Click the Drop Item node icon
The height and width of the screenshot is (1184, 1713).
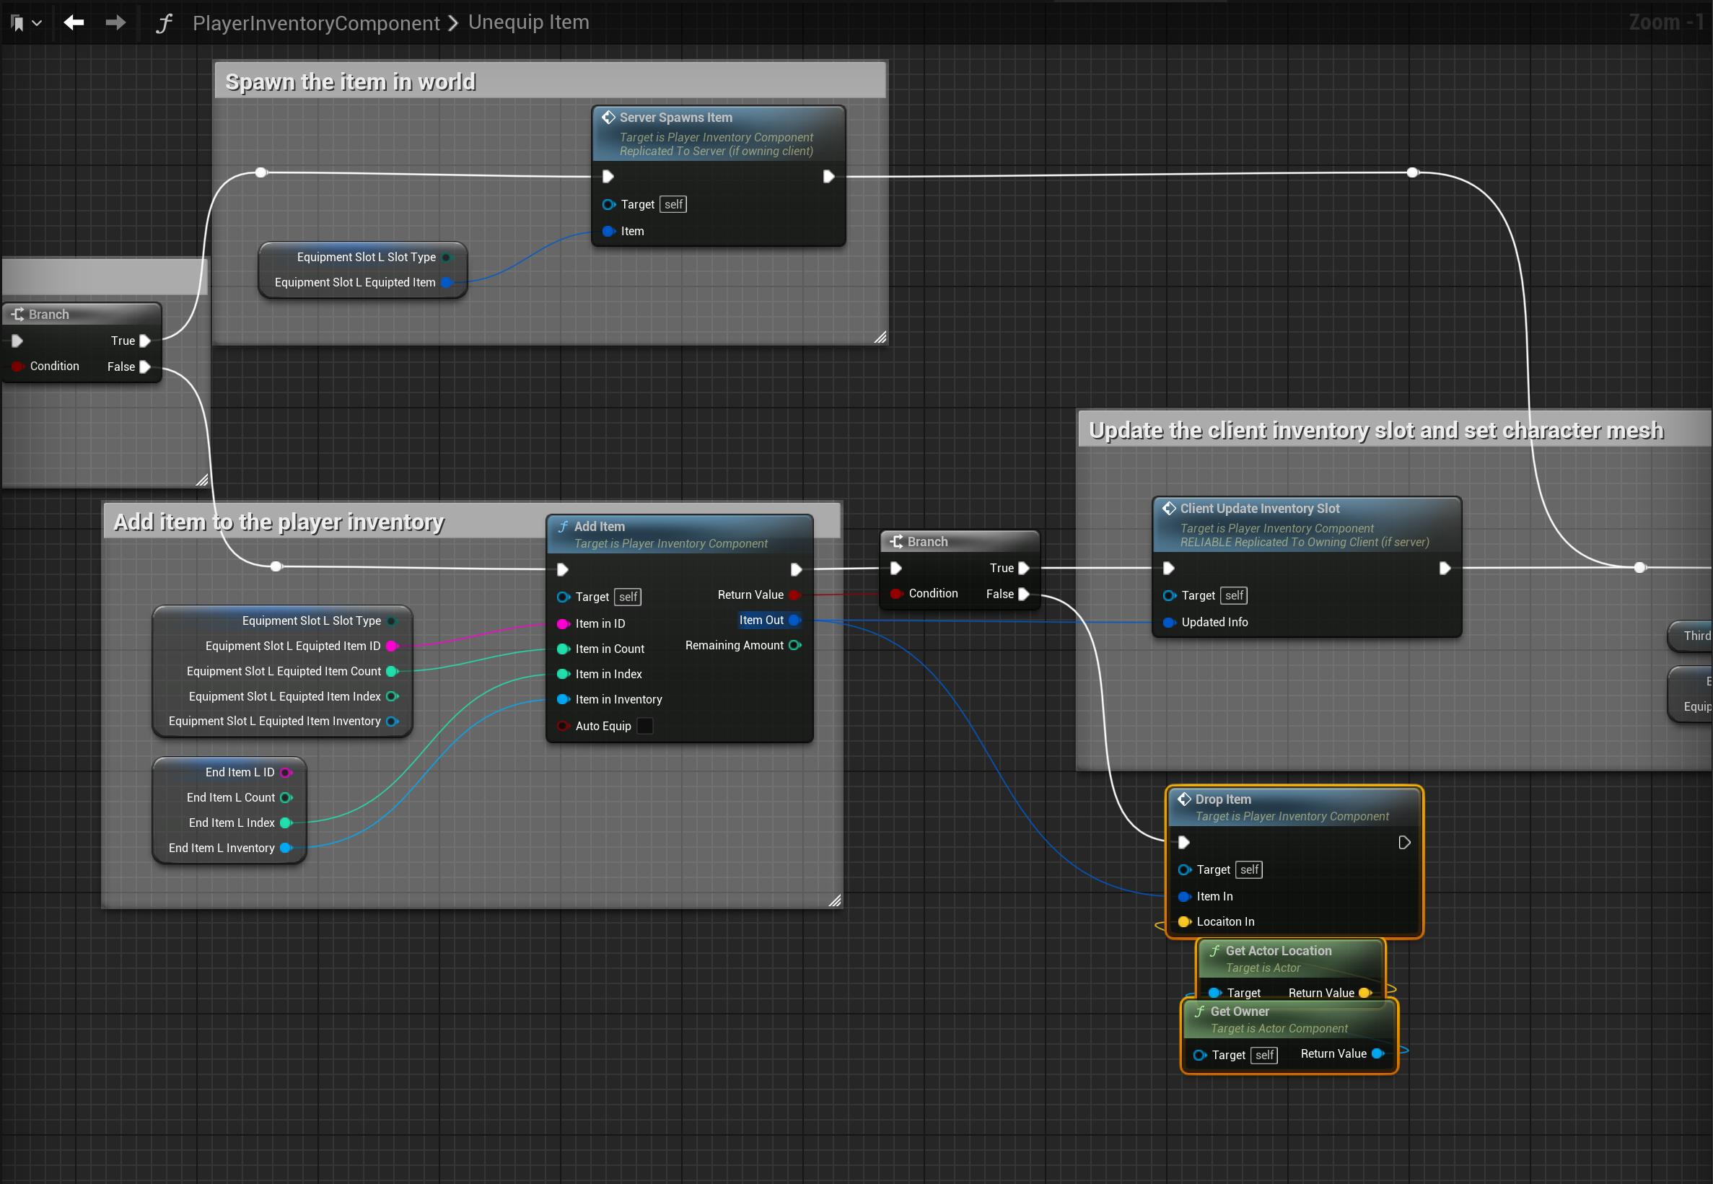coord(1184,799)
